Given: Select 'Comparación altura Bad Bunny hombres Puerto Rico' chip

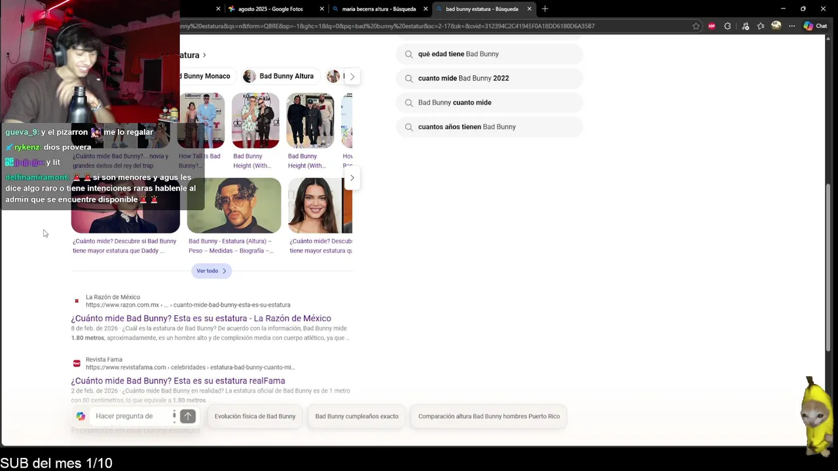Looking at the screenshot, I should coord(489,416).
